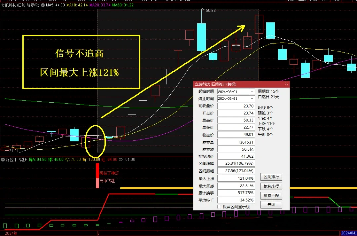Tick the 保留区间显示线 checkbox
Image resolution: width=357 pixels, height=236 pixels.
click(219, 207)
